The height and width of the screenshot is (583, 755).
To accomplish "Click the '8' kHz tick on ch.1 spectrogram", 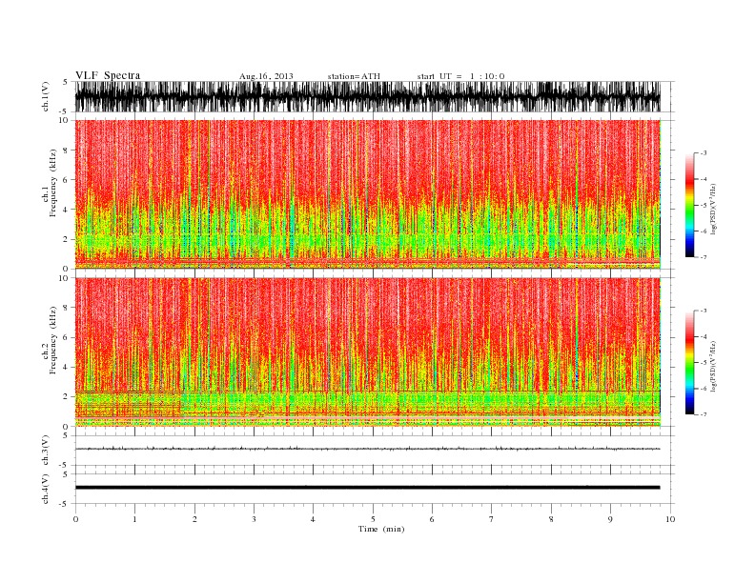I will pyautogui.click(x=66, y=151).
